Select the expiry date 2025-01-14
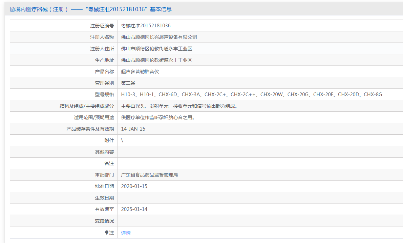Screen dimensions: 403x243 pyautogui.click(x=134, y=209)
